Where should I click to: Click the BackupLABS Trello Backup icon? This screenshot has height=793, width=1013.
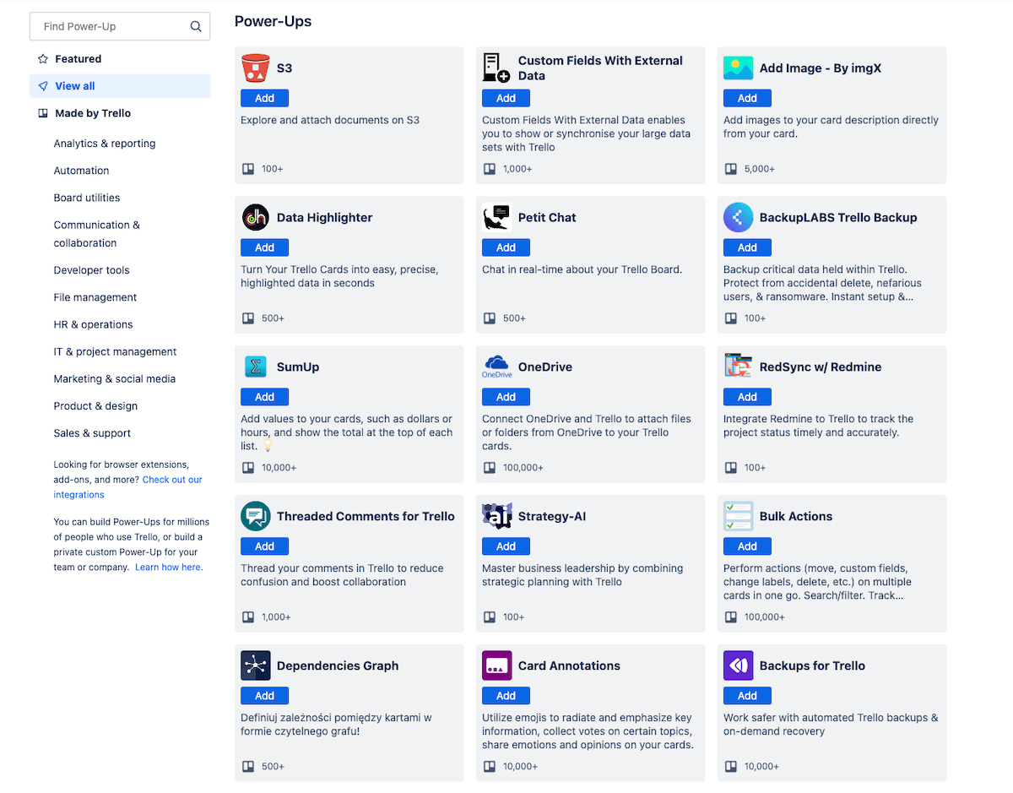click(x=739, y=217)
